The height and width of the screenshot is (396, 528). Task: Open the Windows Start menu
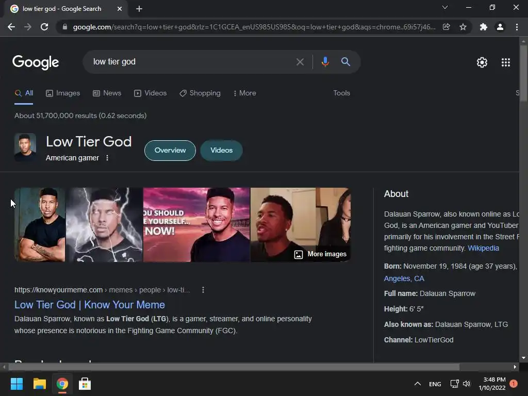click(16, 384)
